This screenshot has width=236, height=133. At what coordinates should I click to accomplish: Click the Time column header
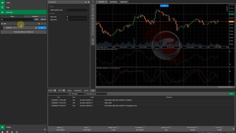click(58, 97)
